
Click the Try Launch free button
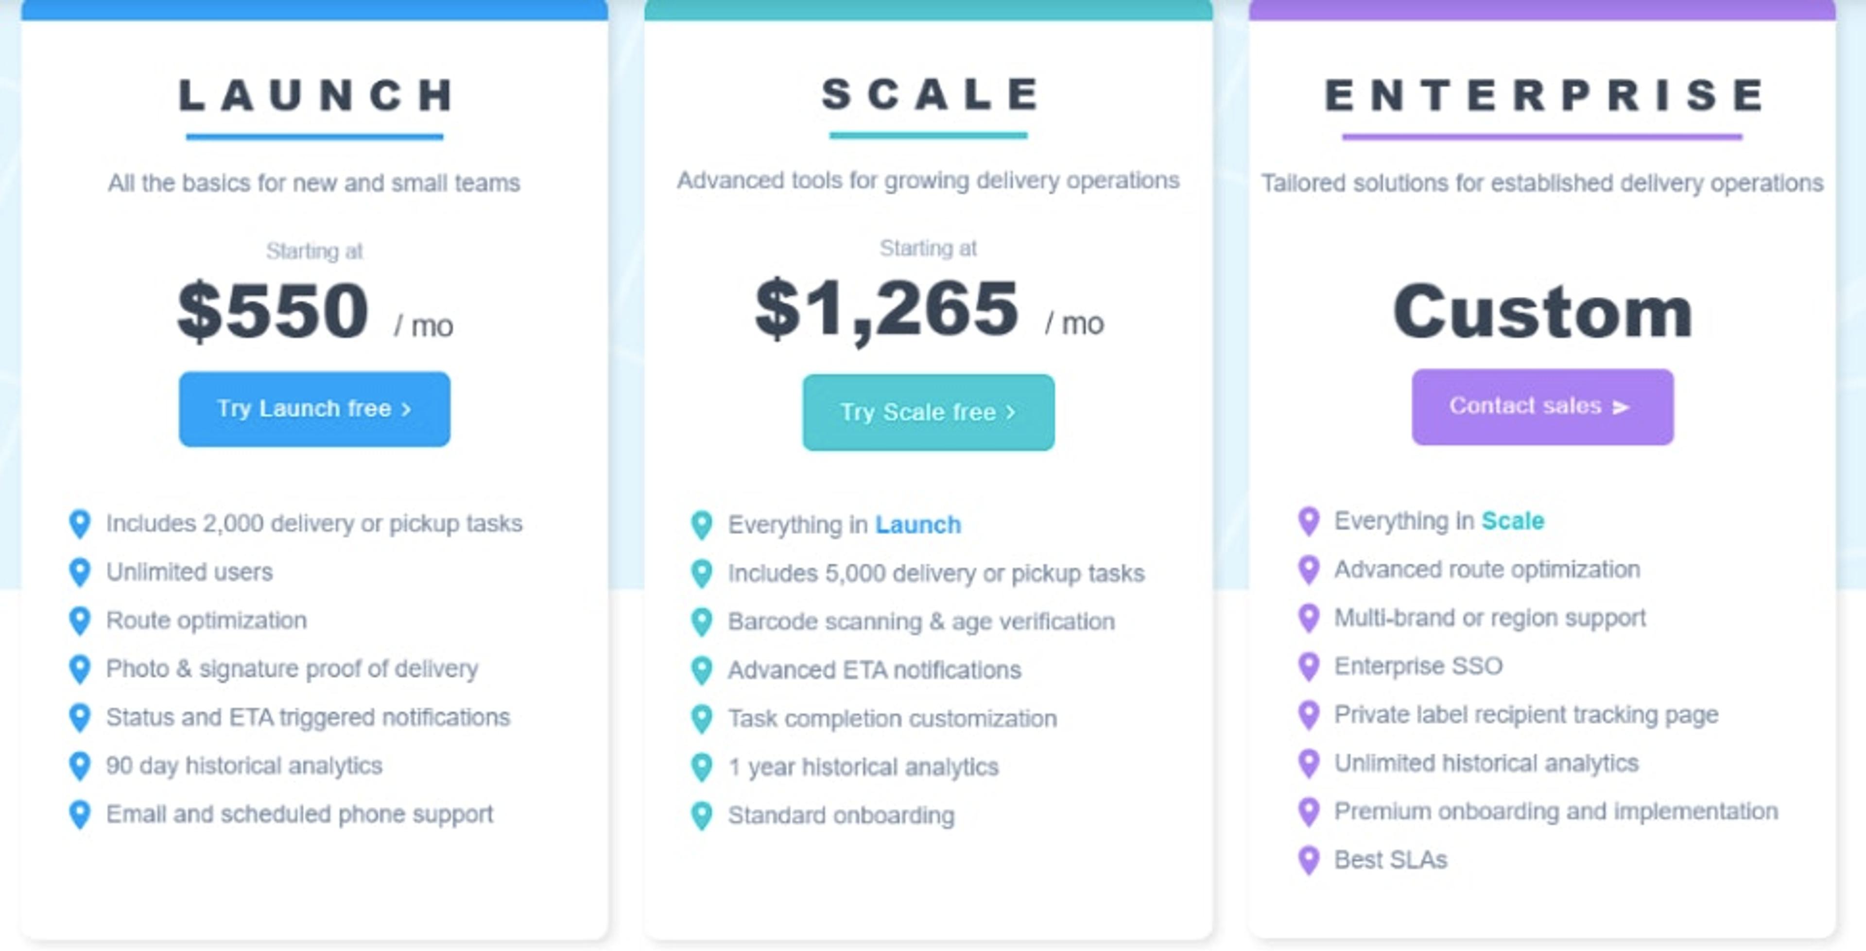point(314,409)
